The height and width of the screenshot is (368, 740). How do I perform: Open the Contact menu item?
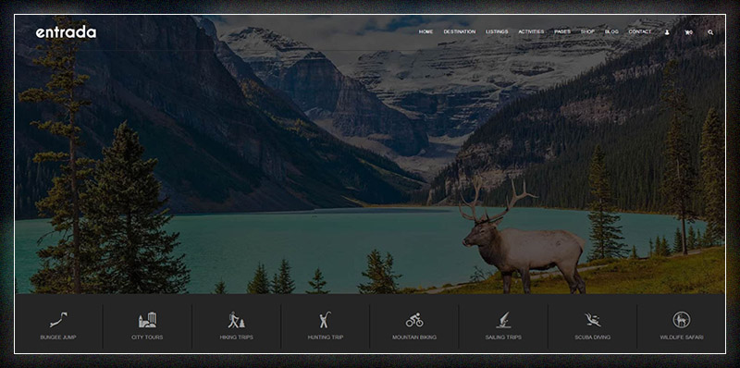point(639,31)
